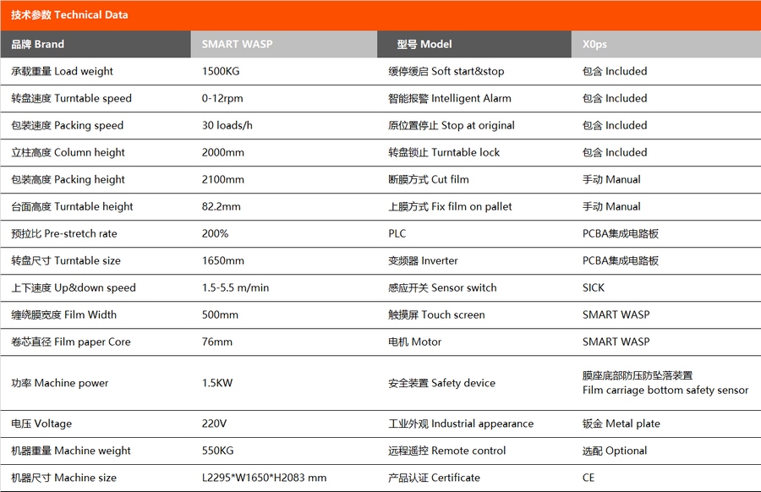The width and height of the screenshot is (761, 492).
Task: Select the Pre-stretch rate 200% value
Action: click(215, 233)
